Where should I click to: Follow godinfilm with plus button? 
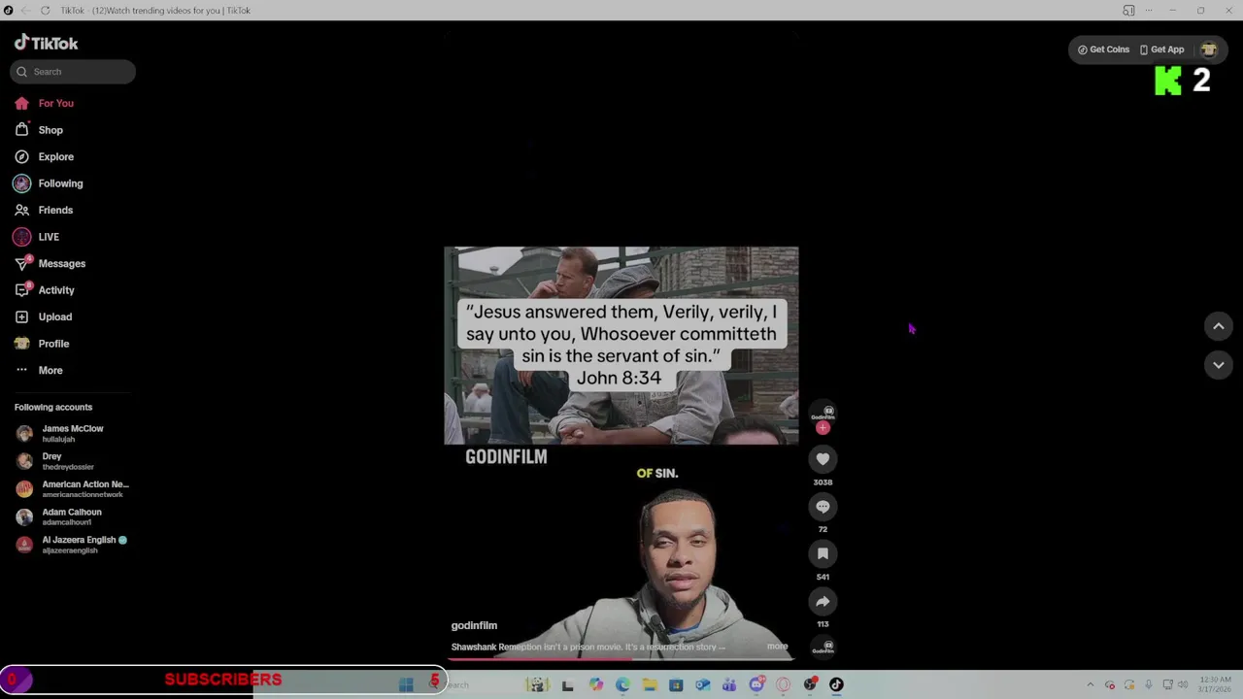(823, 428)
